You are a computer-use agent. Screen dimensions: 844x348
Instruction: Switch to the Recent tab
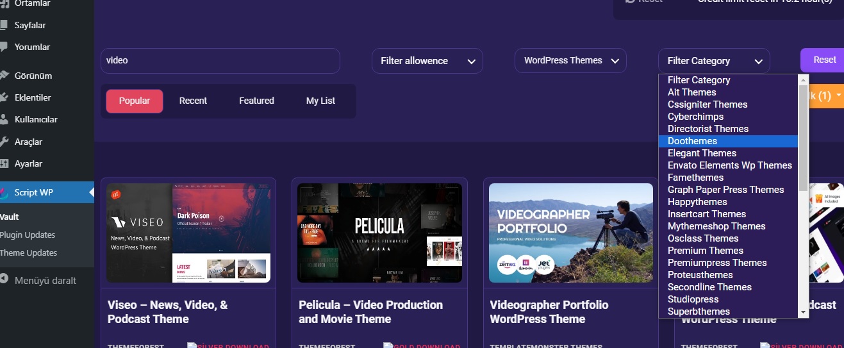tap(193, 101)
